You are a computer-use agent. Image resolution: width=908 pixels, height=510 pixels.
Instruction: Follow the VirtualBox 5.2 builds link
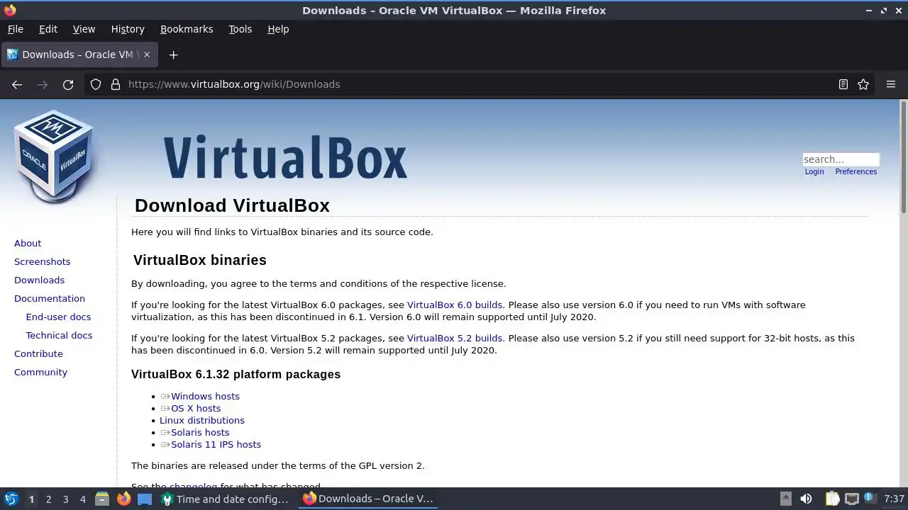coord(454,338)
